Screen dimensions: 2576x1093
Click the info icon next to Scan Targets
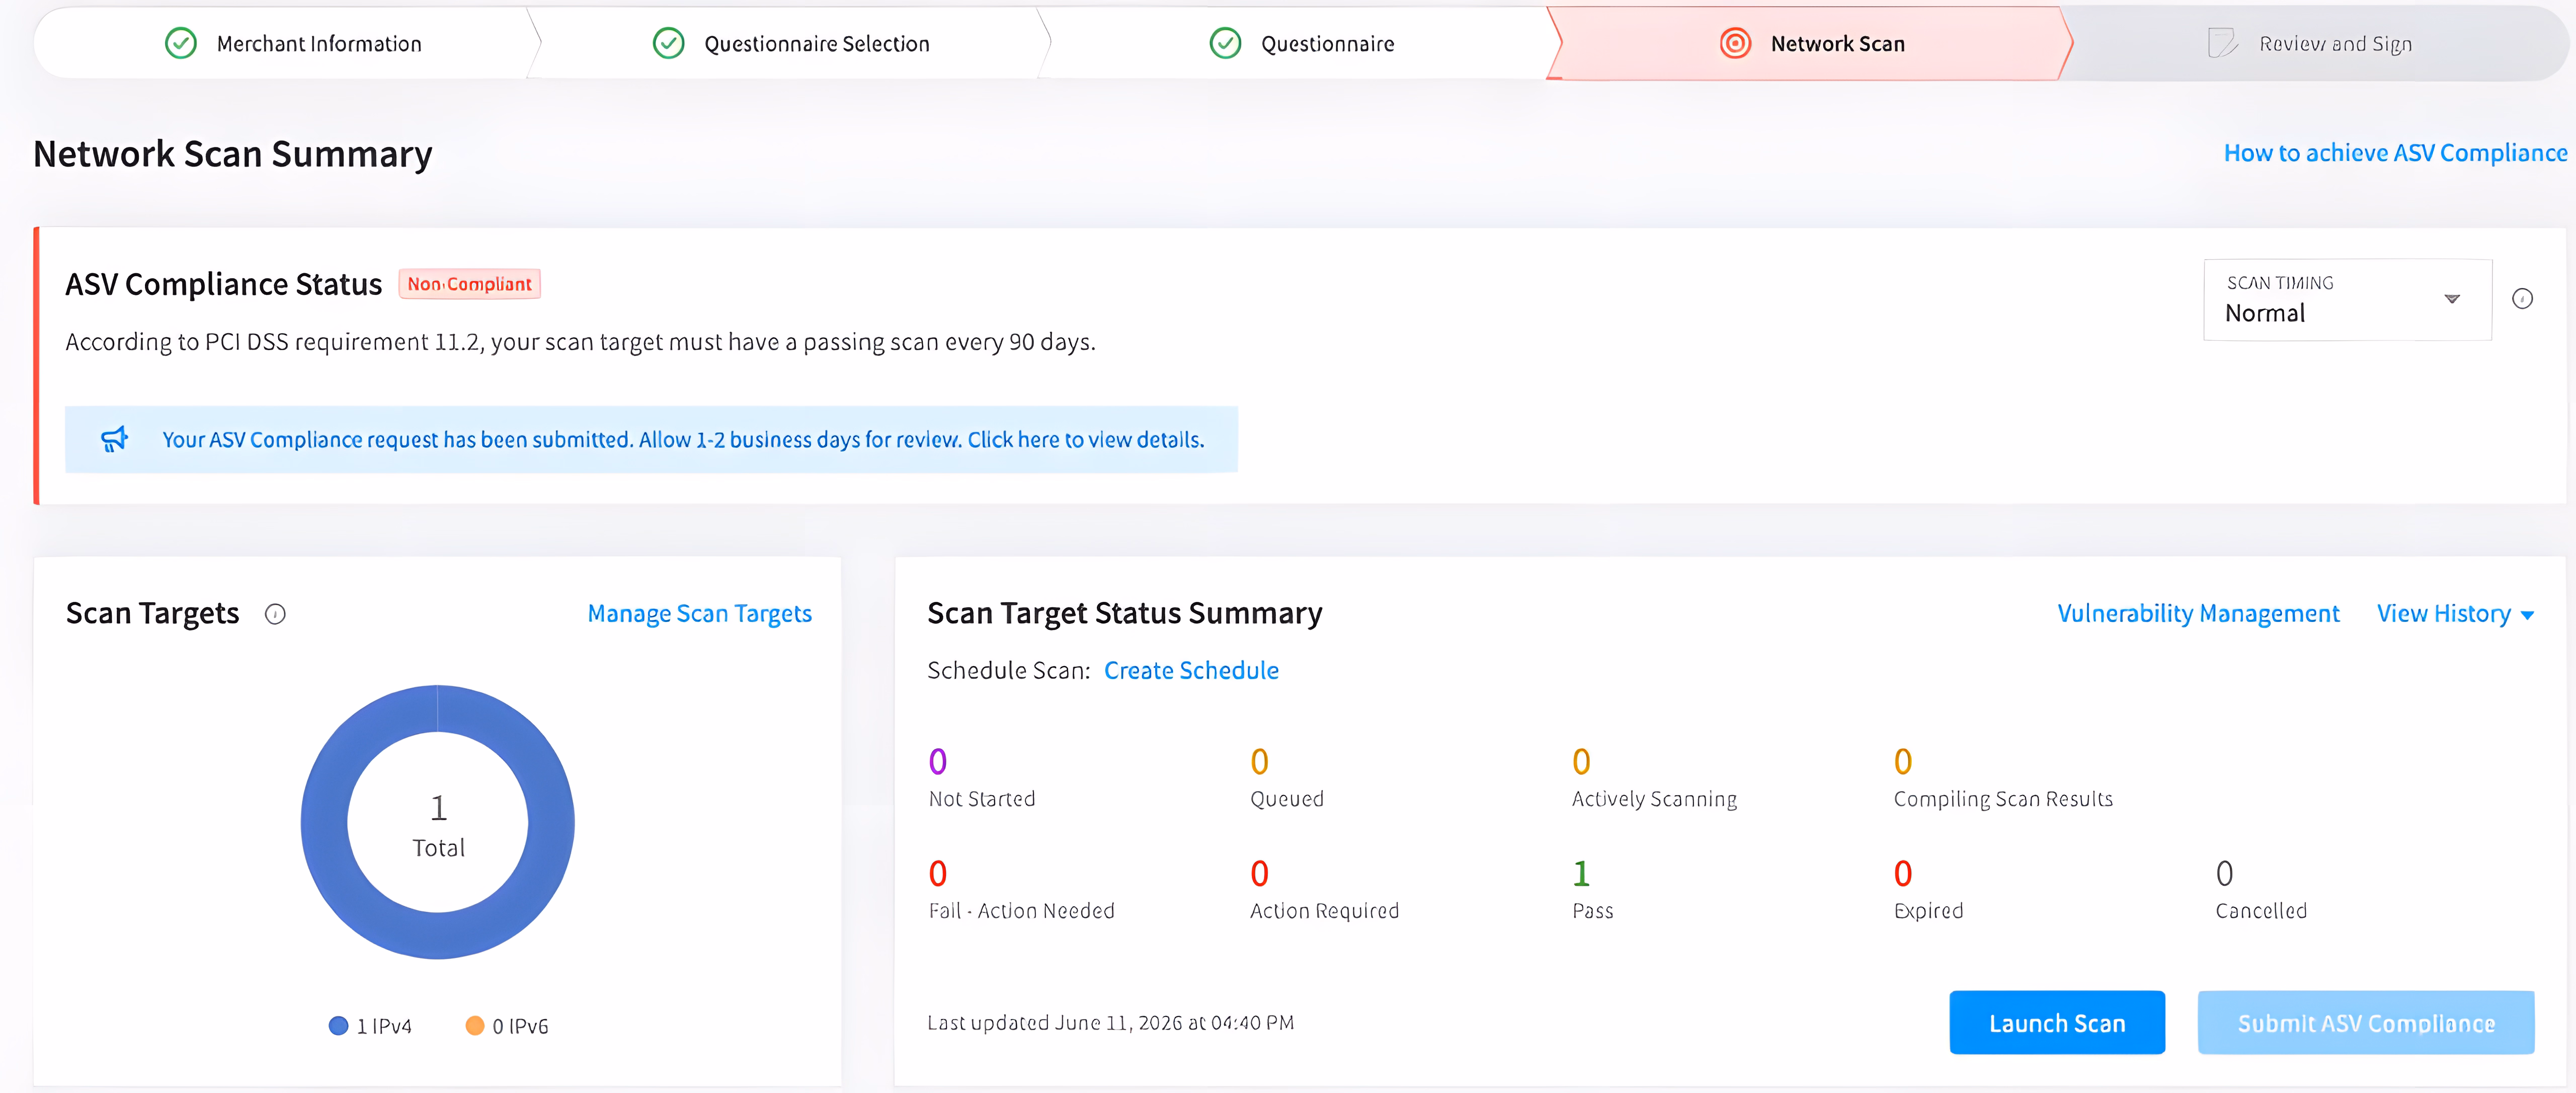275,614
